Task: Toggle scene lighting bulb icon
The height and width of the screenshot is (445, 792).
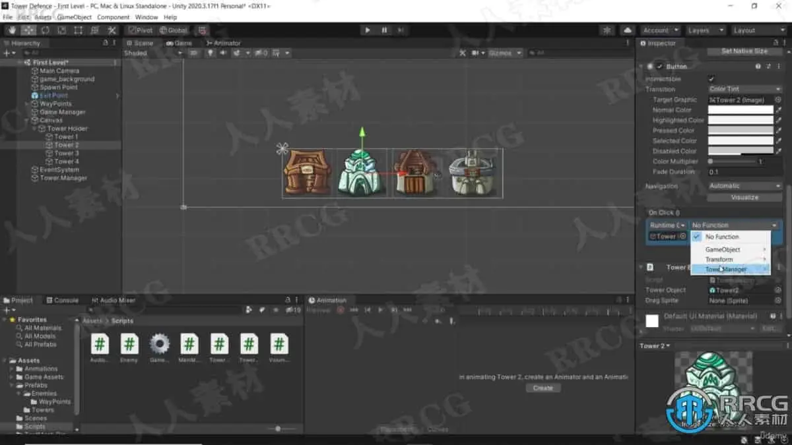Action: pyautogui.click(x=211, y=53)
